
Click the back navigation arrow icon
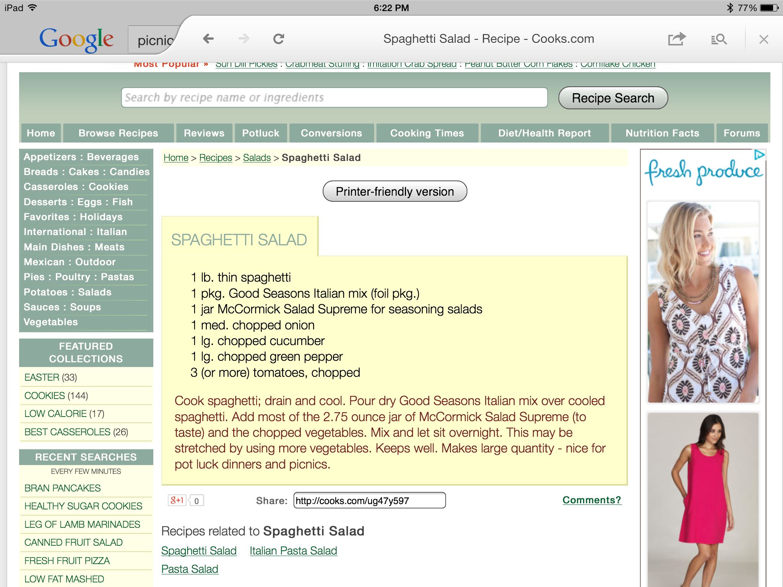click(x=208, y=39)
